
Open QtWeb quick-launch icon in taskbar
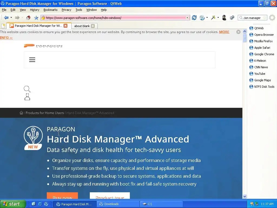[46, 204]
